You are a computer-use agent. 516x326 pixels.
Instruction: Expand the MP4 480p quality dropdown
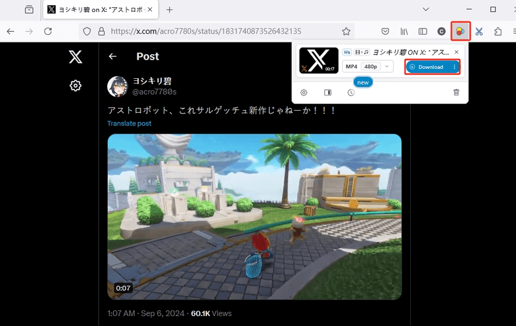tap(368, 66)
